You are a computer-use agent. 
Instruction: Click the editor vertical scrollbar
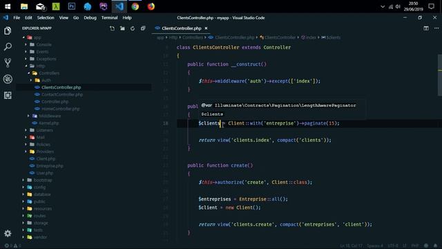click(x=440, y=75)
